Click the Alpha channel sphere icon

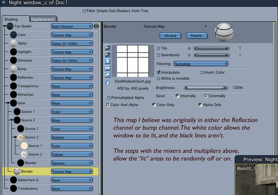tap(13, 43)
